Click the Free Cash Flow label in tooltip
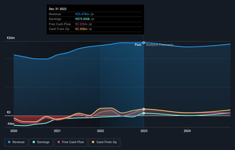 [60, 24]
